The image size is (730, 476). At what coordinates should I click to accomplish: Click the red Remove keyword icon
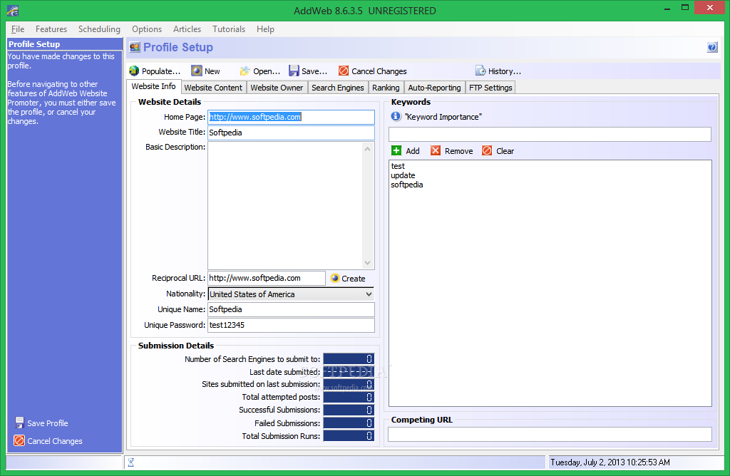(436, 150)
